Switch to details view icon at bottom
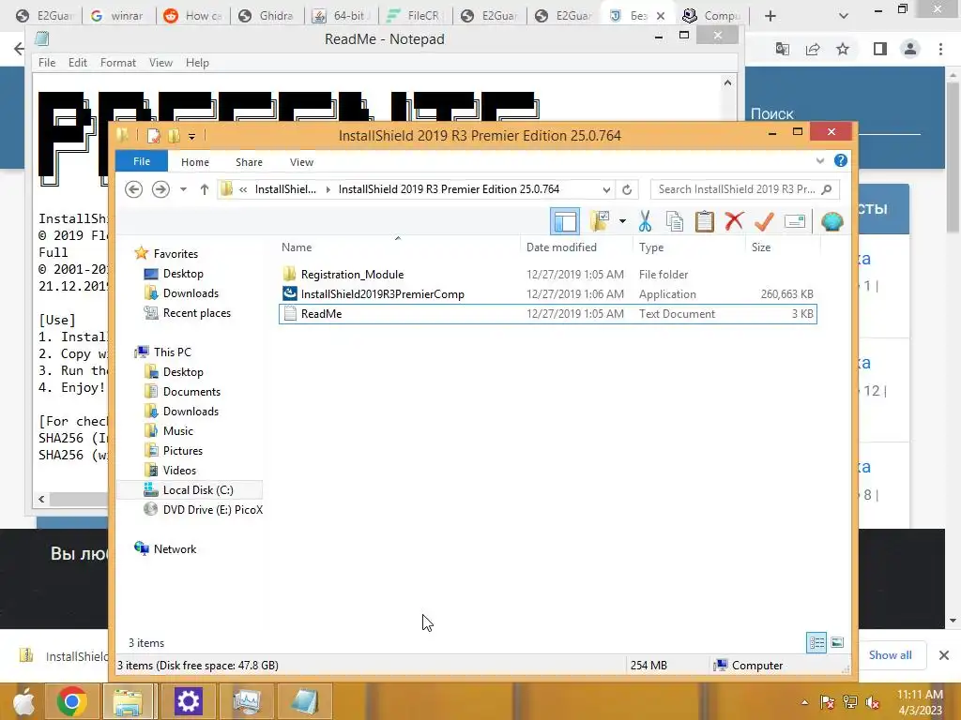 tap(816, 643)
